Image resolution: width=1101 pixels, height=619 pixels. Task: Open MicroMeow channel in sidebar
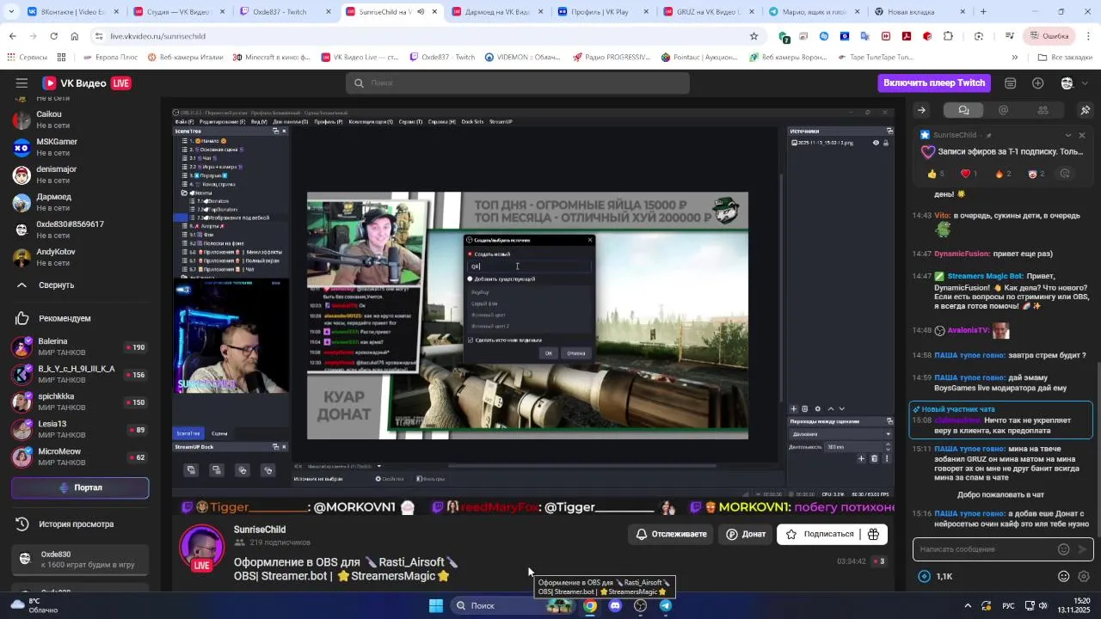(79, 457)
